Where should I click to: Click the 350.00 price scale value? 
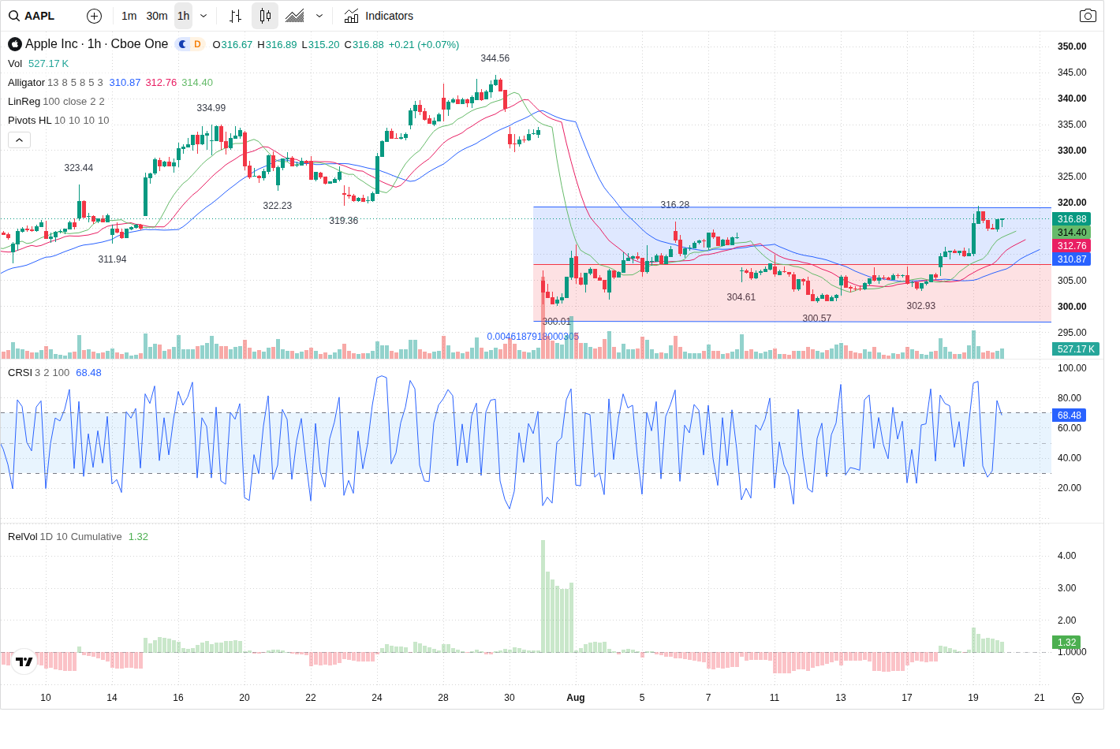(1072, 47)
